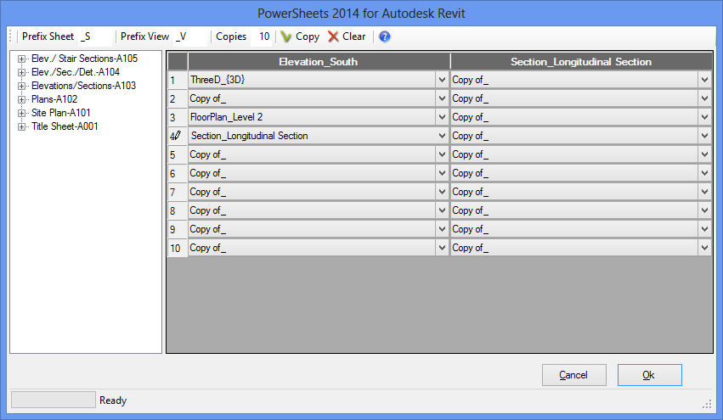Expand the Elev./Sec./Det.-A104 node
The image size is (723, 420).
[x=21, y=72]
